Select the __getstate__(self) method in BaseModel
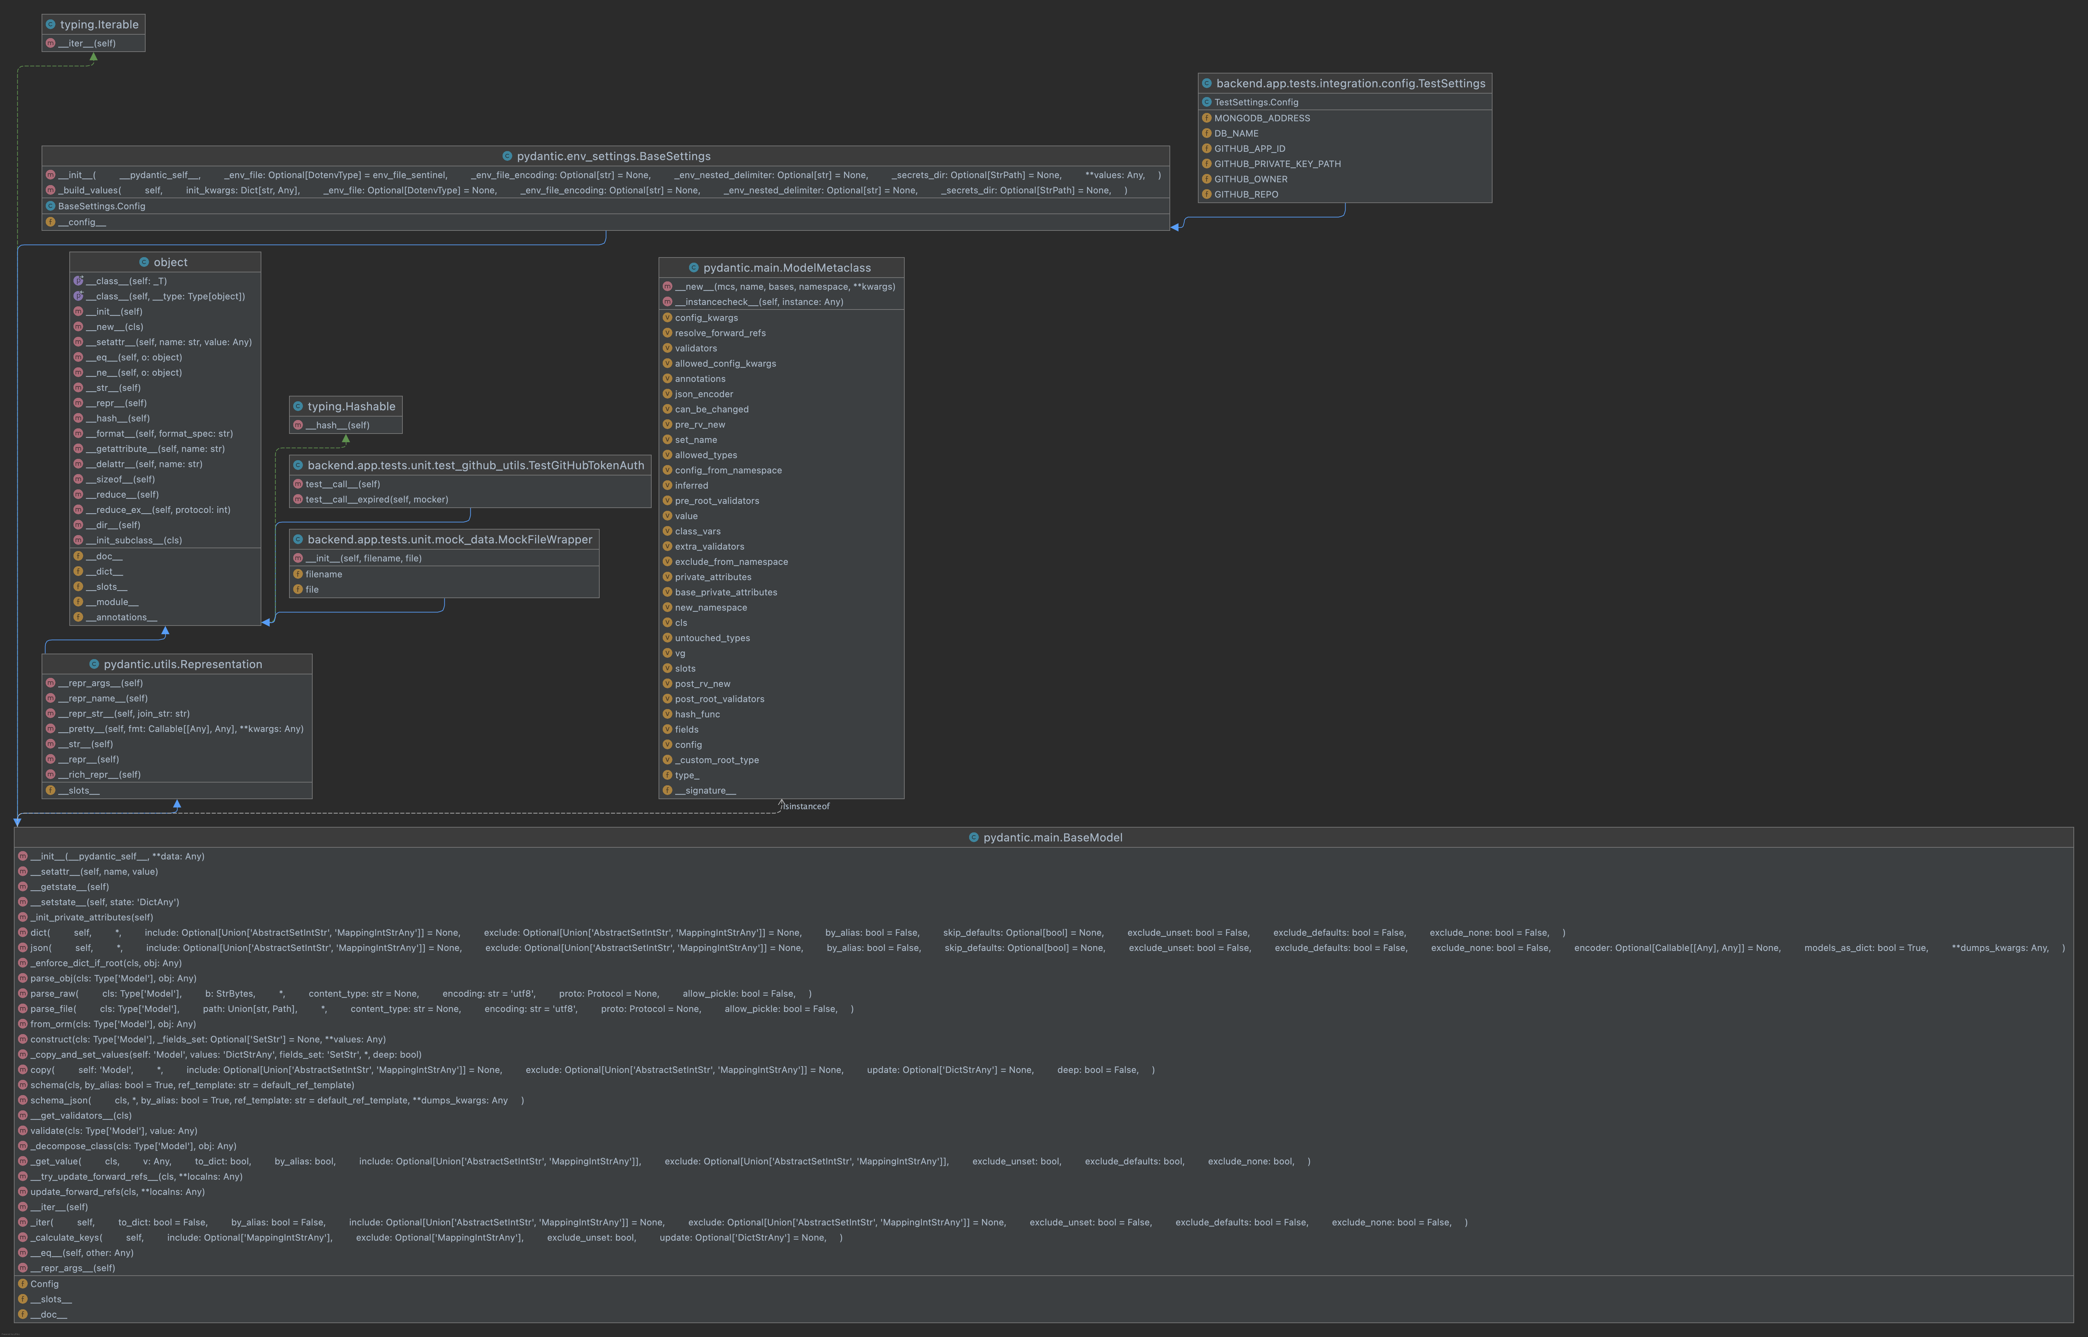The height and width of the screenshot is (1337, 2088). pos(69,887)
